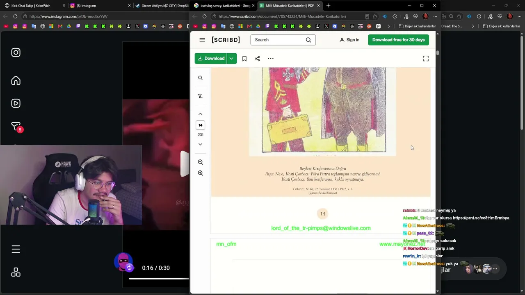
Task: Open the health heart icon in Scribd window toolbar
Action: pos(415,16)
